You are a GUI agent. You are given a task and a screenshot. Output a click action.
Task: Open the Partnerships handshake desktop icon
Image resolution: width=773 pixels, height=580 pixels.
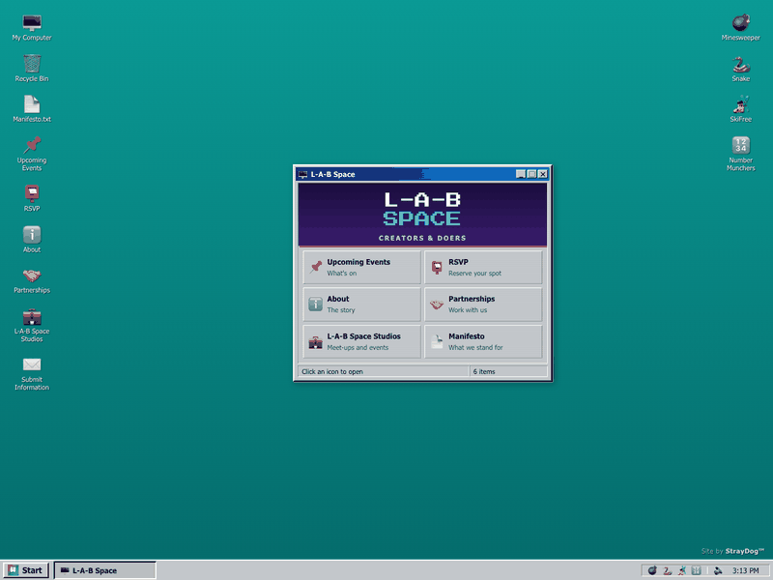coord(32,280)
